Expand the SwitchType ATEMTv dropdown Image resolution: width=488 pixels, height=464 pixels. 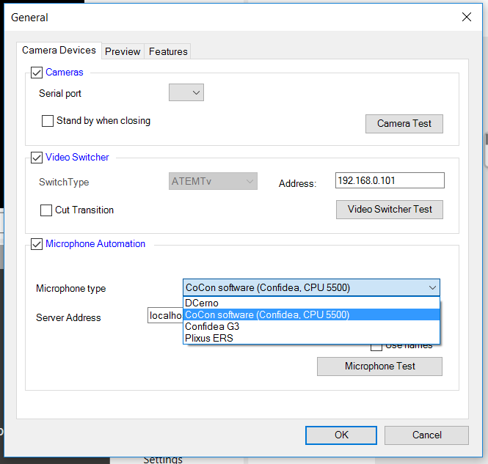213,182
